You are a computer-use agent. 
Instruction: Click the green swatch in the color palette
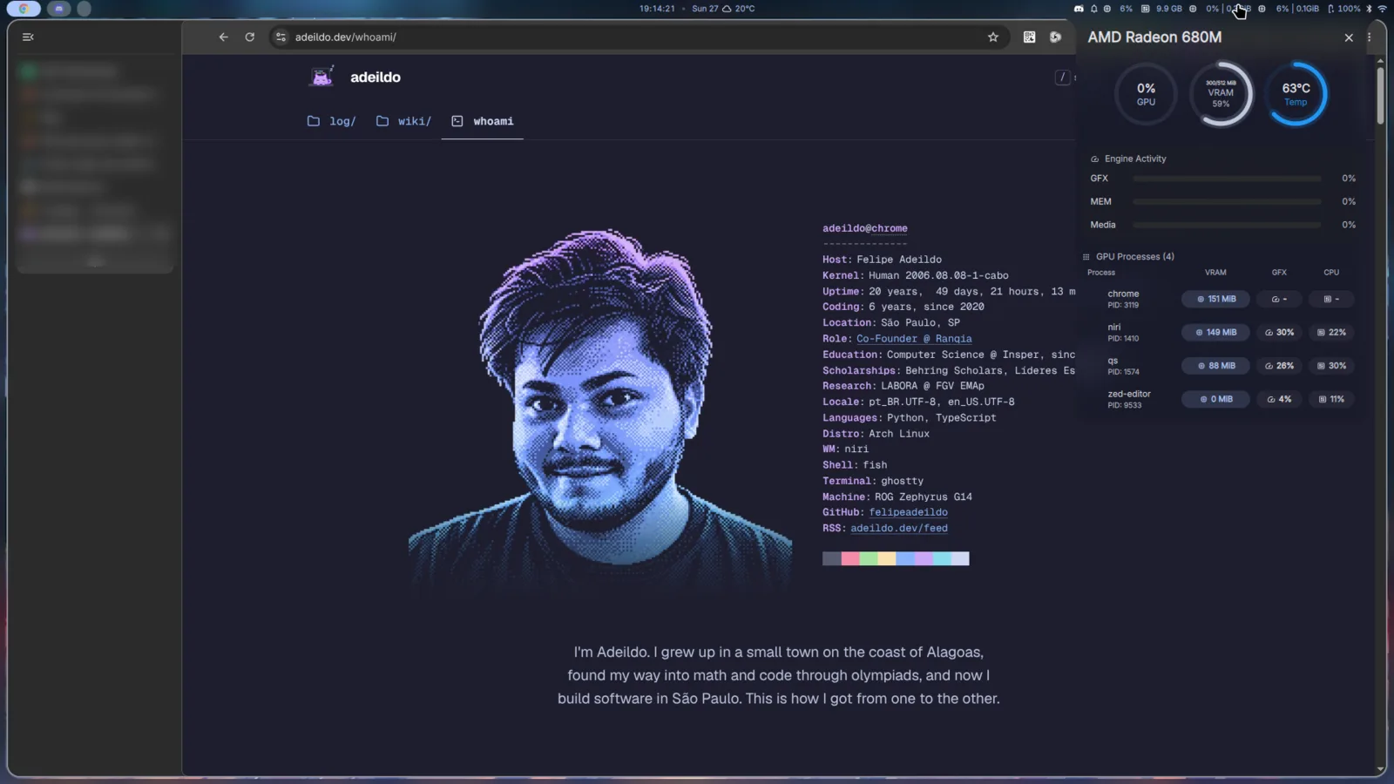pyautogui.click(x=869, y=558)
